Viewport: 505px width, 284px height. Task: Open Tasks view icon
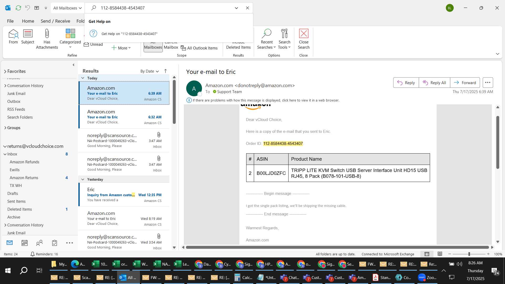tap(54, 243)
